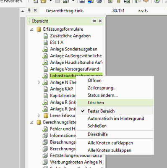
Task: Open Direkthilfe from the context menu
Action: point(115,134)
